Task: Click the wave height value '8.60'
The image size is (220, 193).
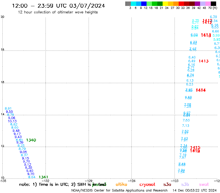Action: coord(15,127)
